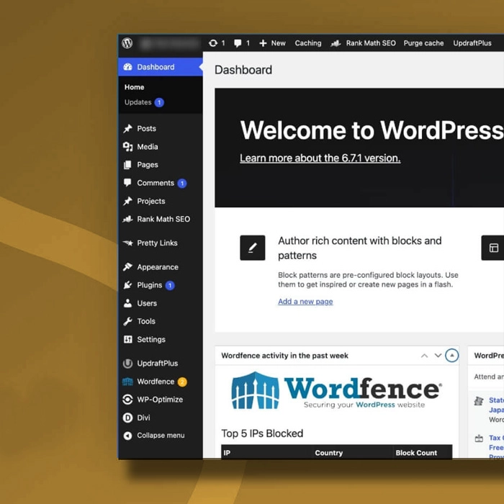The image size is (504, 504).
Task: Click the Tools wrench icon
Action: tap(127, 321)
